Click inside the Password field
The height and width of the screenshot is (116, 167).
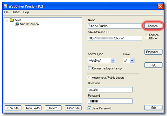pyautogui.click(x=110, y=101)
